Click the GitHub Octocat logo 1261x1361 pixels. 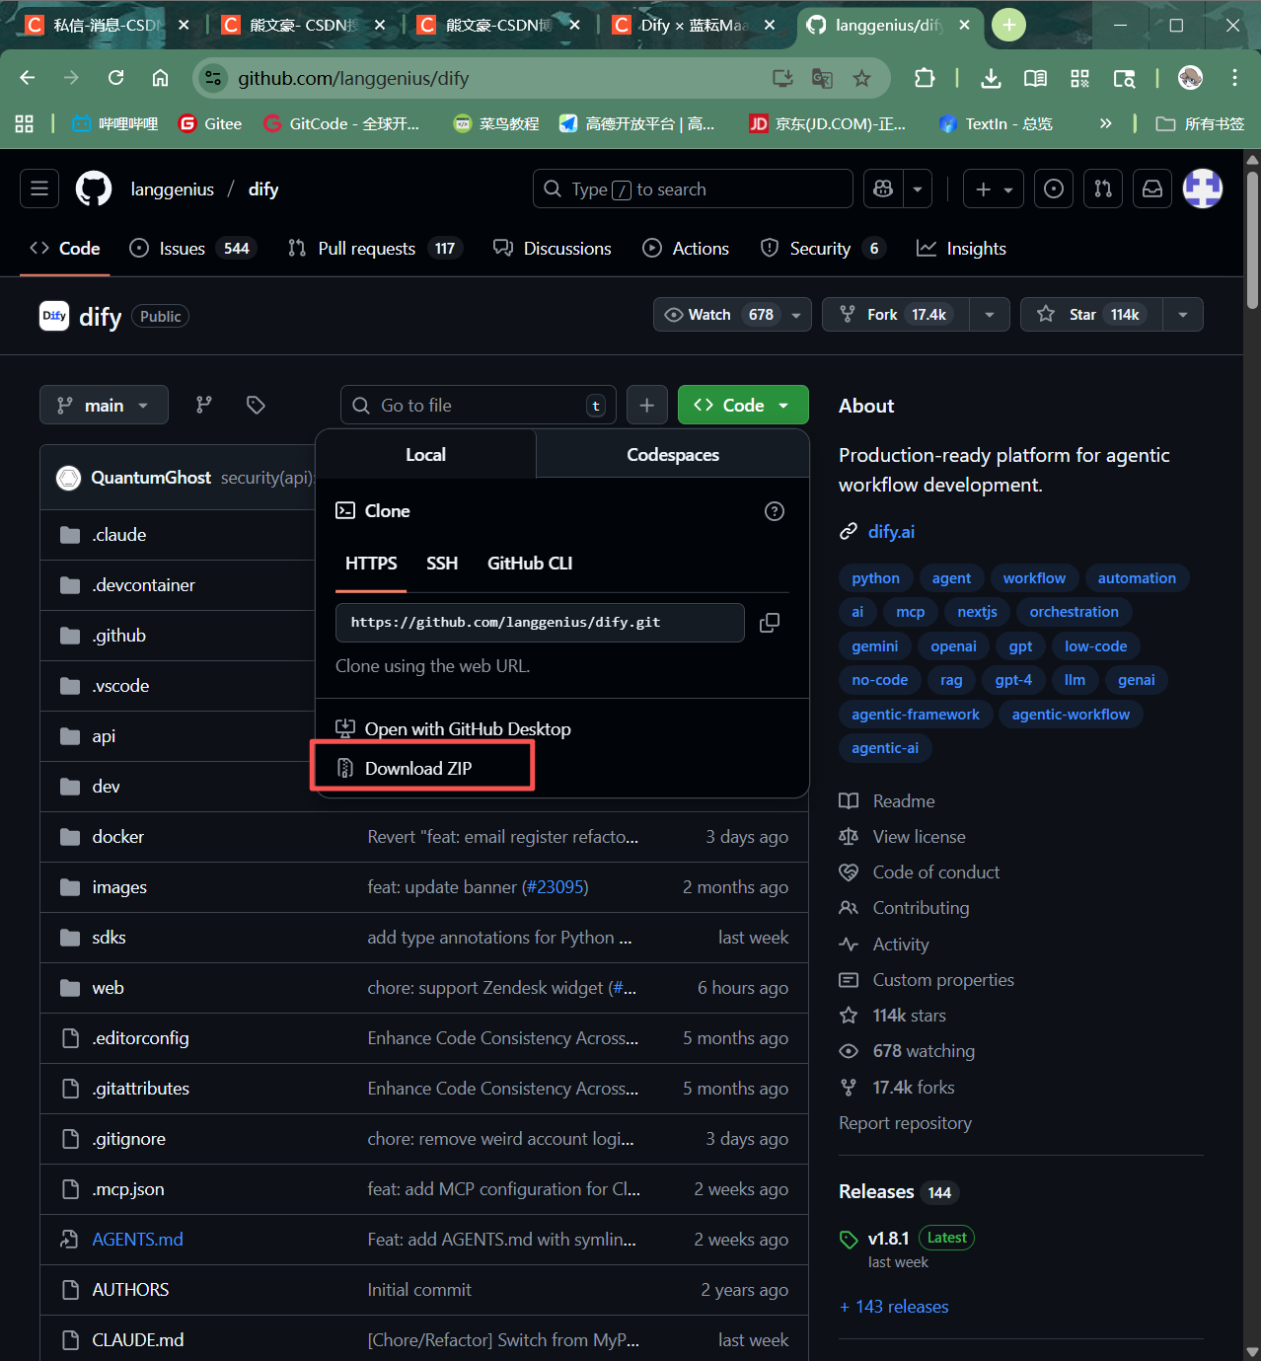pyautogui.click(x=94, y=189)
